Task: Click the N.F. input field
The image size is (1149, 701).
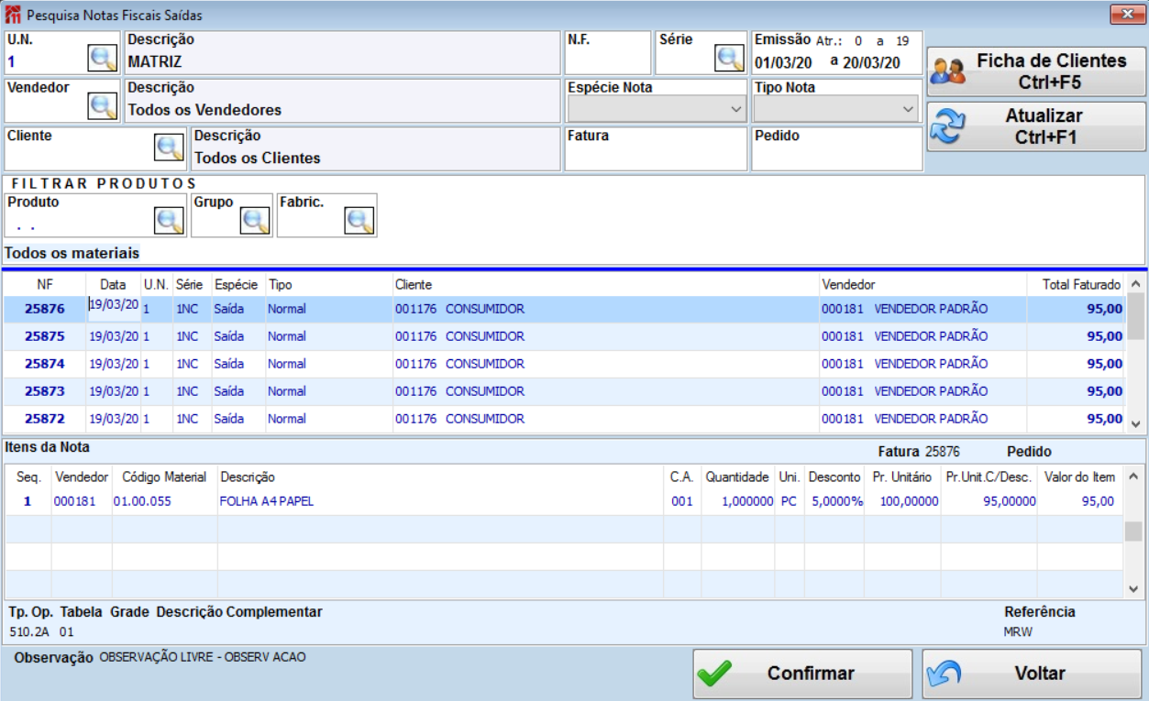Action: coord(607,61)
